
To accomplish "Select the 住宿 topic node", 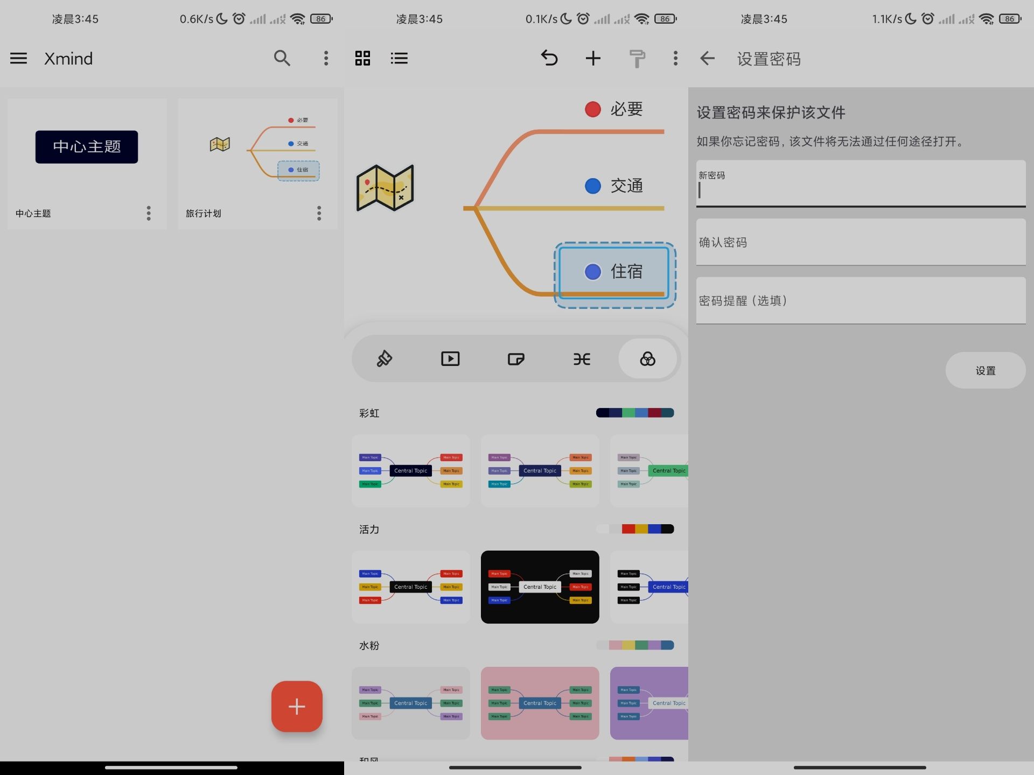I will [614, 272].
